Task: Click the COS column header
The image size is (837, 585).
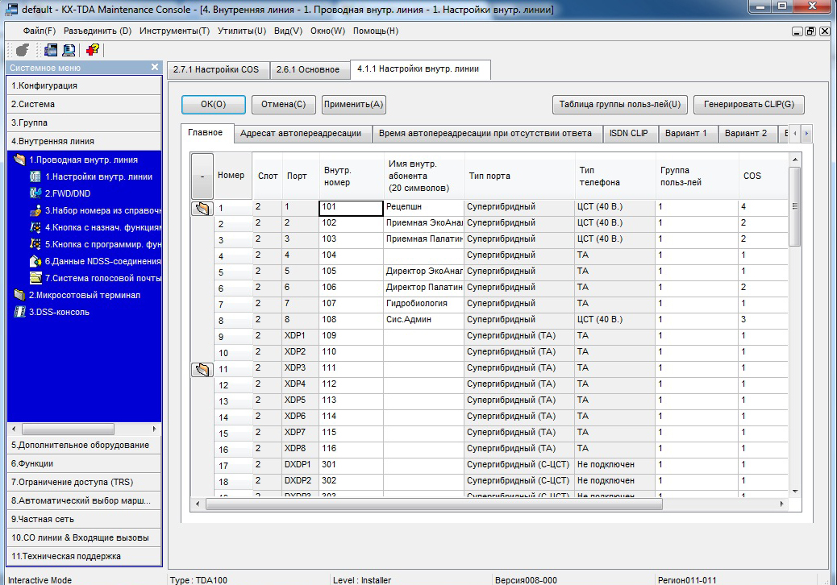Action: 764,176
